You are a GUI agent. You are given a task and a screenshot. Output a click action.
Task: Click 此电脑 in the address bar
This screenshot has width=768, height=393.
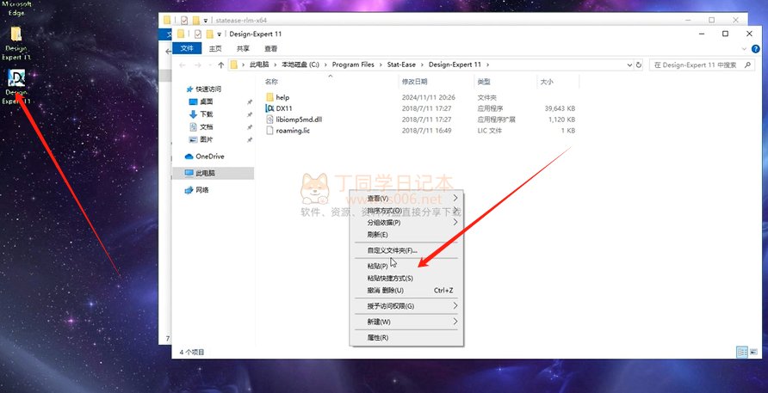pos(259,64)
